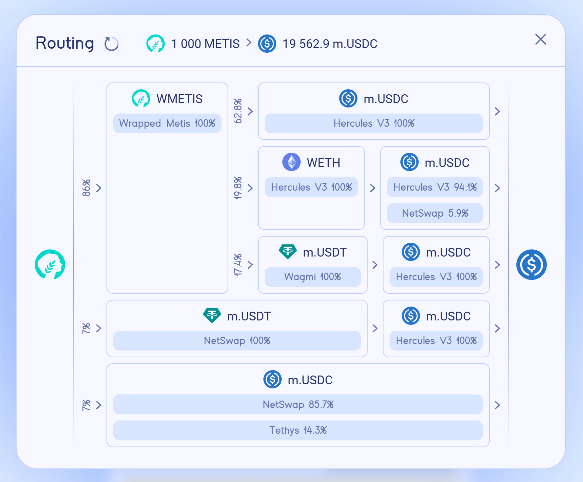Click the WETH Ethereum icon
Viewport: 583px width, 482px height.
(x=291, y=162)
